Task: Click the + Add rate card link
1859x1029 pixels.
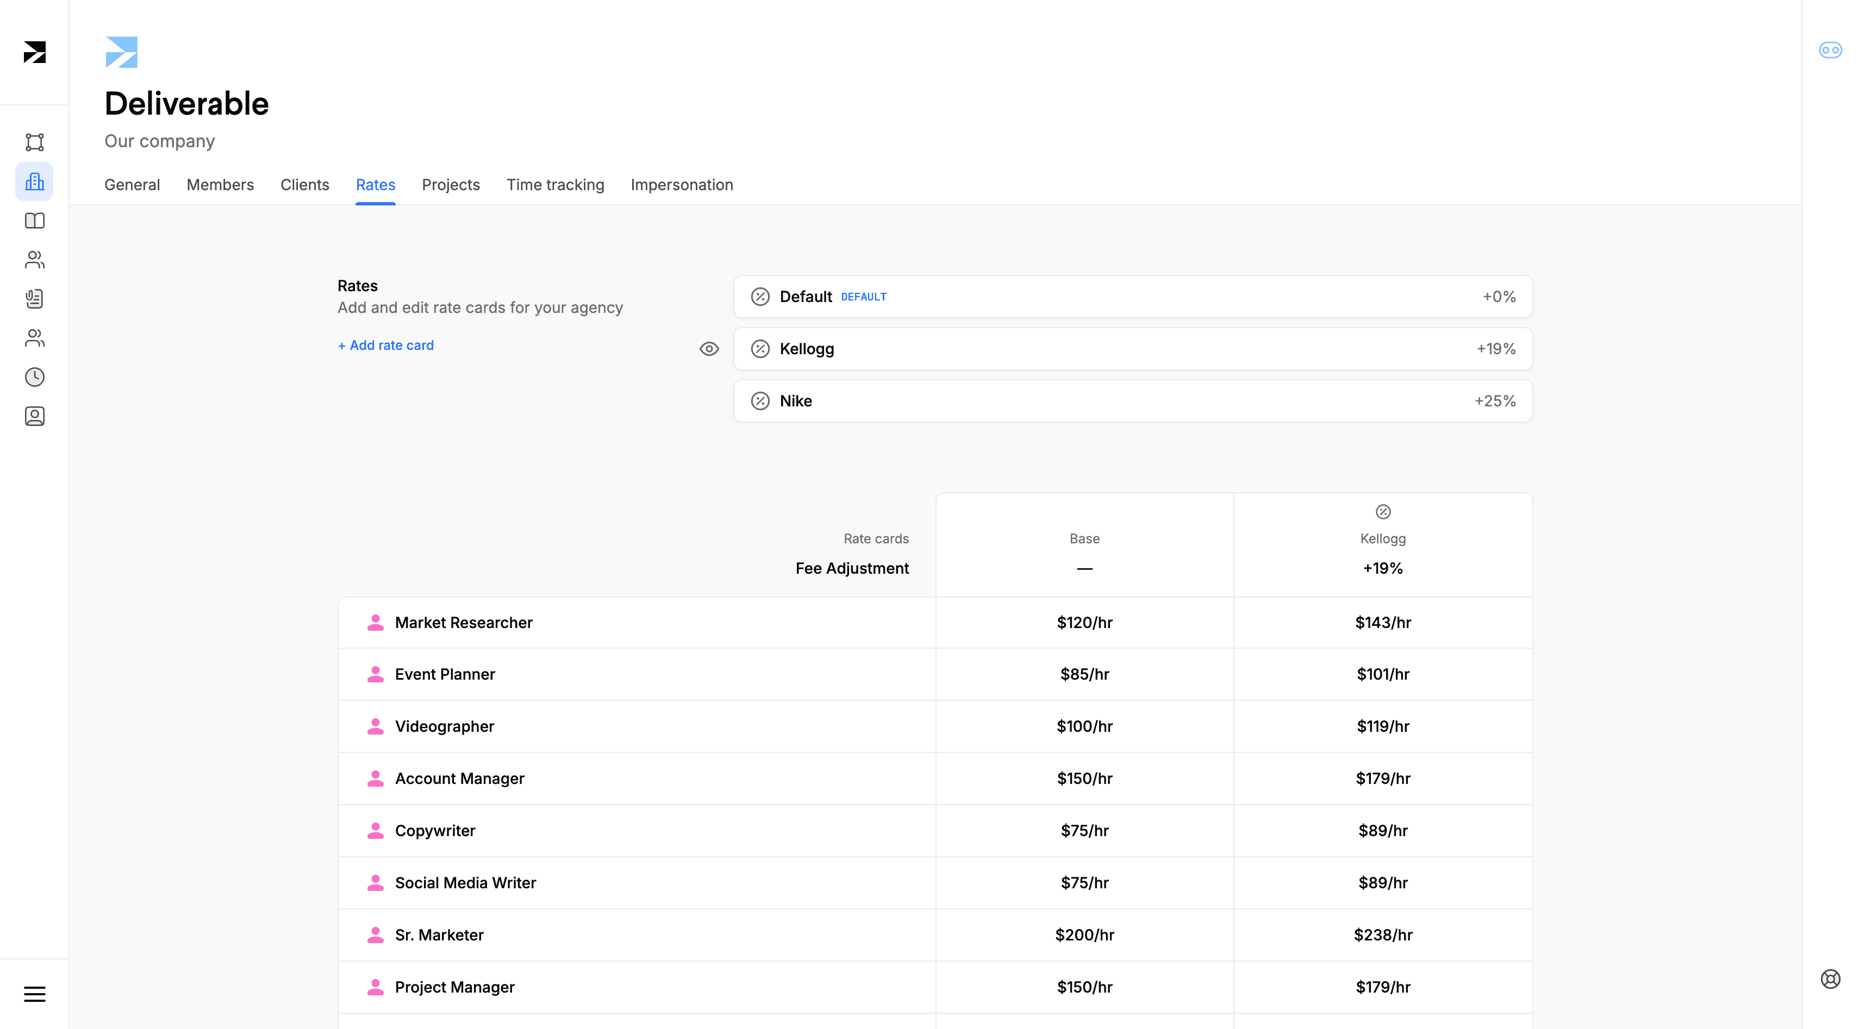Action: click(x=385, y=344)
